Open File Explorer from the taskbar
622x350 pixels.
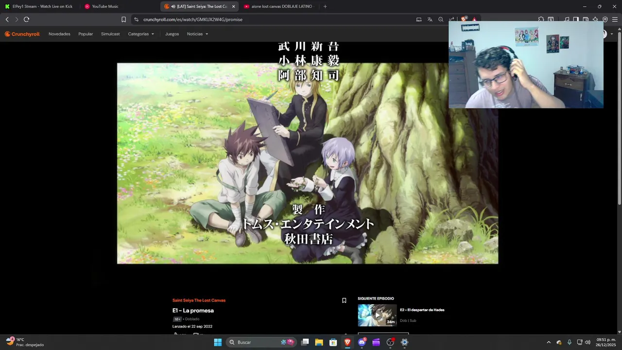(x=319, y=342)
